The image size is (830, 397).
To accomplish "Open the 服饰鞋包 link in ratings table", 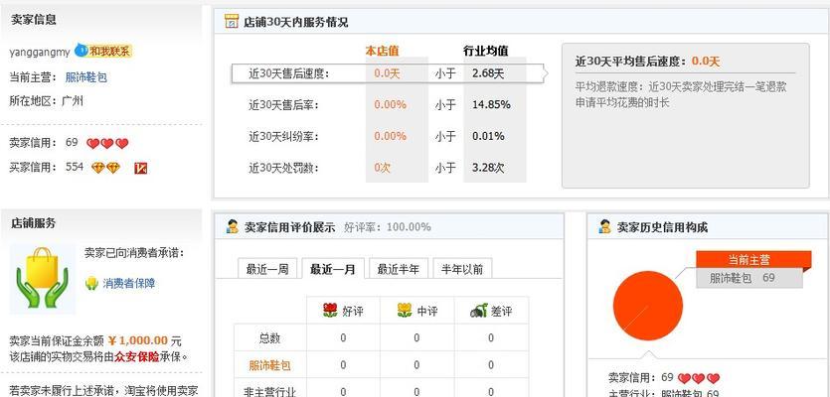I will (x=270, y=365).
